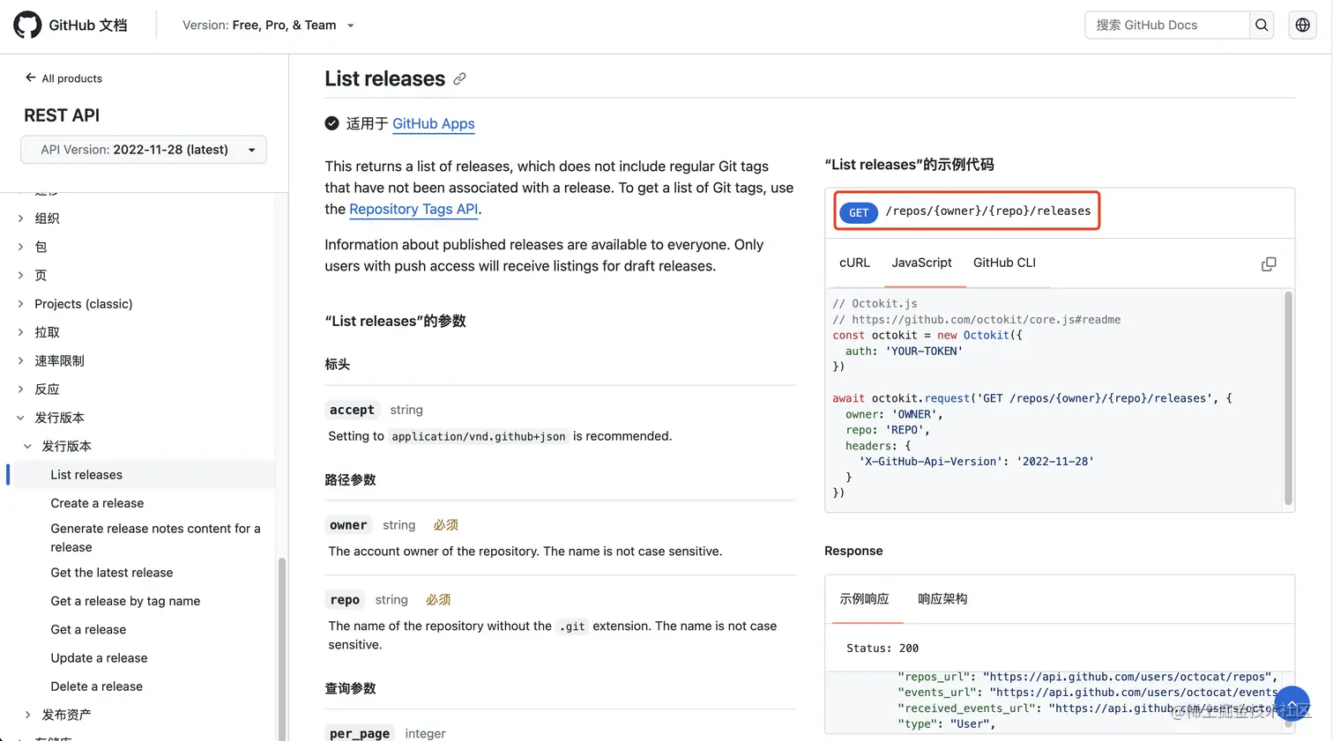Click the List releases page heading

384,79
